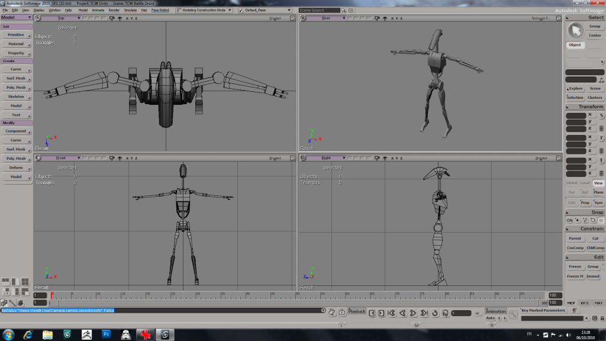Click the Deform button

pyautogui.click(x=16, y=168)
